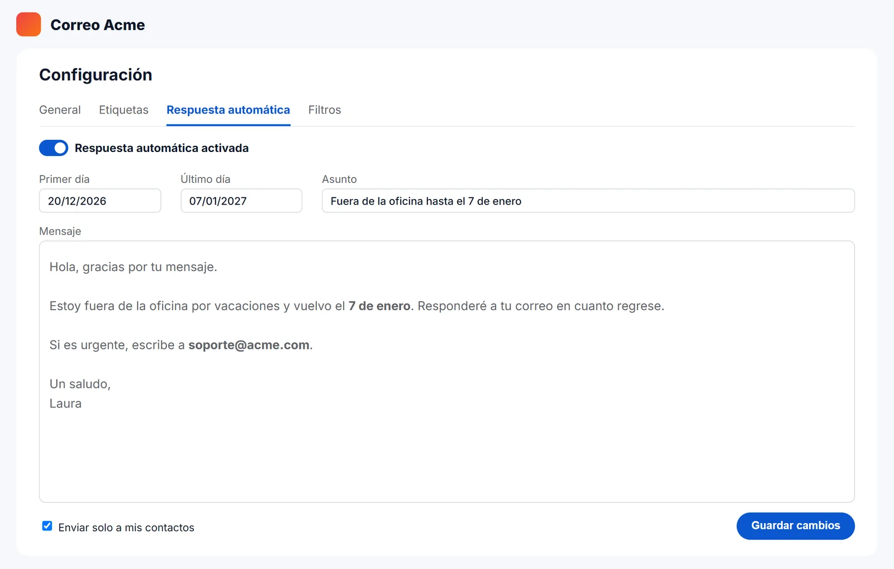Focus the Asunto input field
Viewport: 894px width, 569px height.
click(588, 201)
